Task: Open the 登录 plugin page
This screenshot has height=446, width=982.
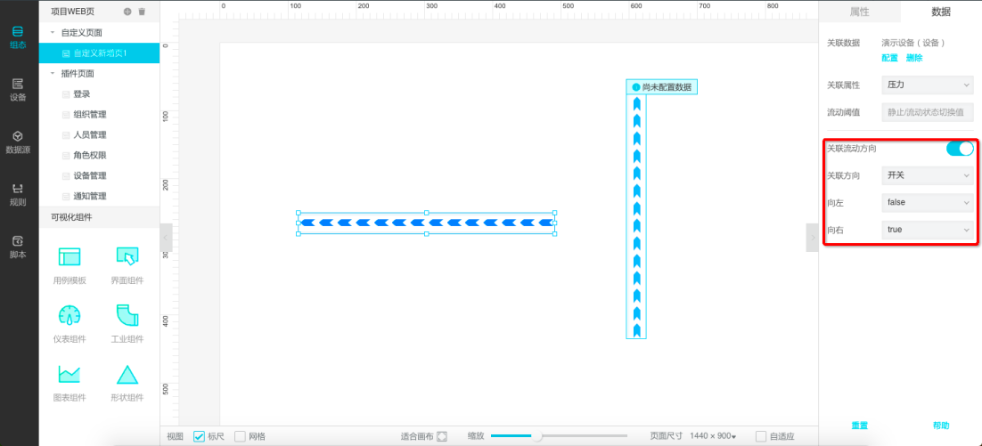Action: coord(81,94)
